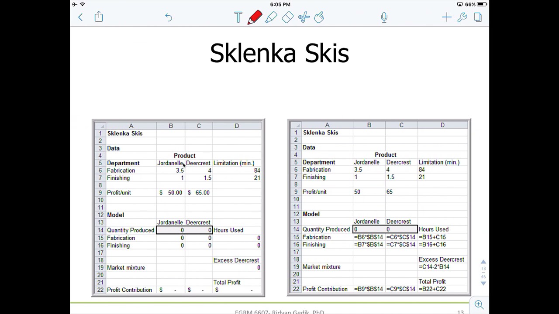Click right sheet row 14 header

[296, 229]
